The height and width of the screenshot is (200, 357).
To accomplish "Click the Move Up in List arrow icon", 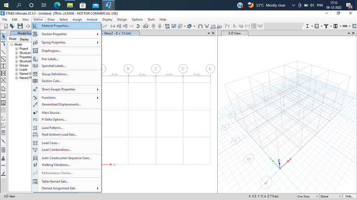I will [154, 26].
